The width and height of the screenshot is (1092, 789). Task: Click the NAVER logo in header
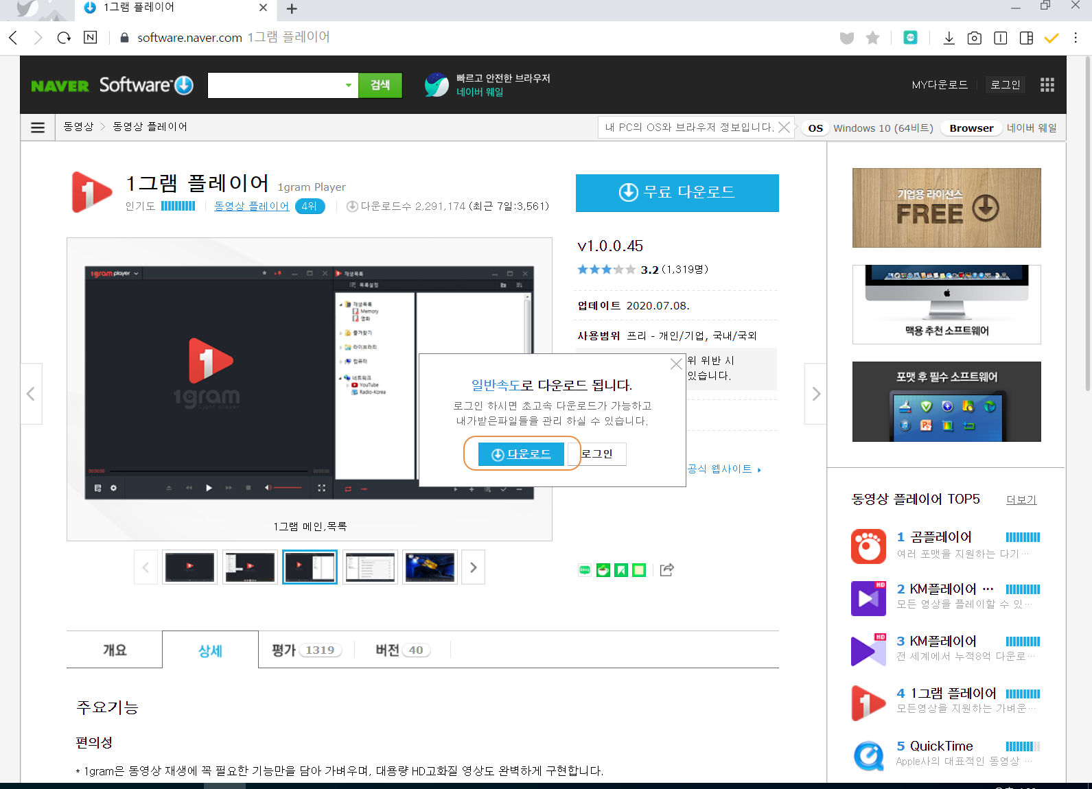coord(60,86)
